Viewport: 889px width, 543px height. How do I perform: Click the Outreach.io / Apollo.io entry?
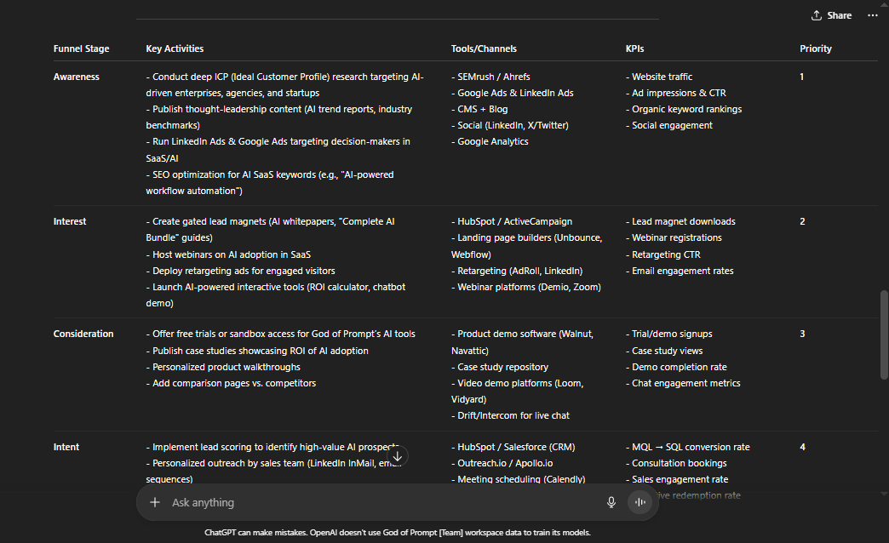coord(502,464)
